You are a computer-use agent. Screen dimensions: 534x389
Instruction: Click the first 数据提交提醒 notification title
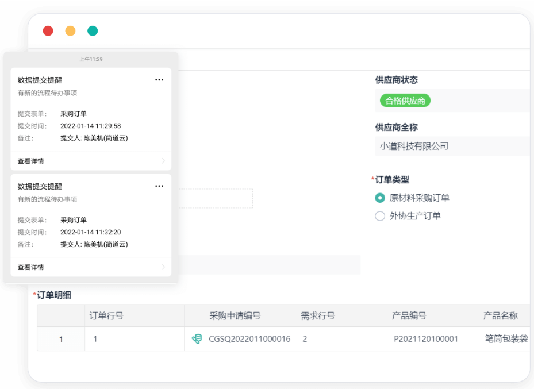tap(40, 80)
